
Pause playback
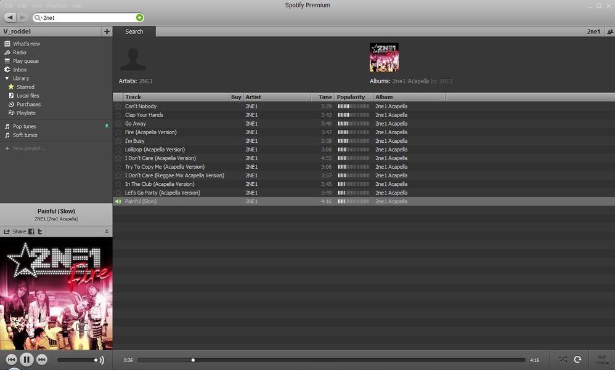tap(26, 360)
